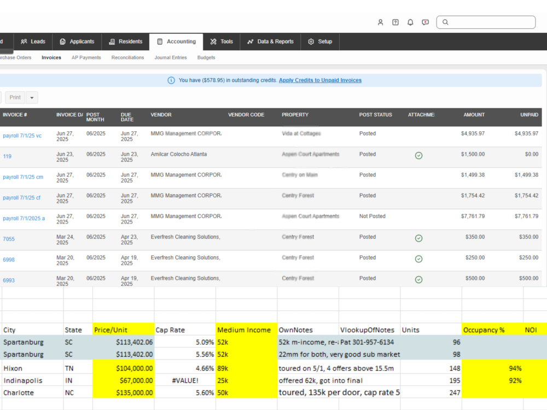Open attachment checkmark for invoice 7055
This screenshot has width=547, height=410.
pos(418,238)
